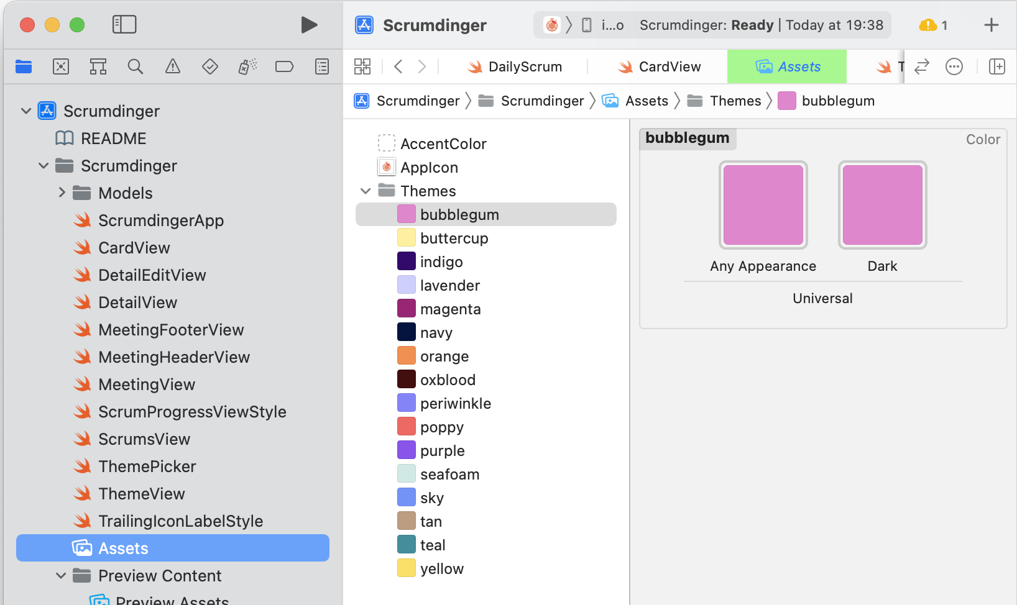Select the Breakpoint navigator icon

[x=284, y=66]
